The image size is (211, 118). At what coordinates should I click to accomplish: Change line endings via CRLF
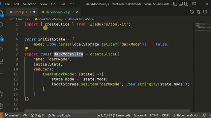pos(165,115)
